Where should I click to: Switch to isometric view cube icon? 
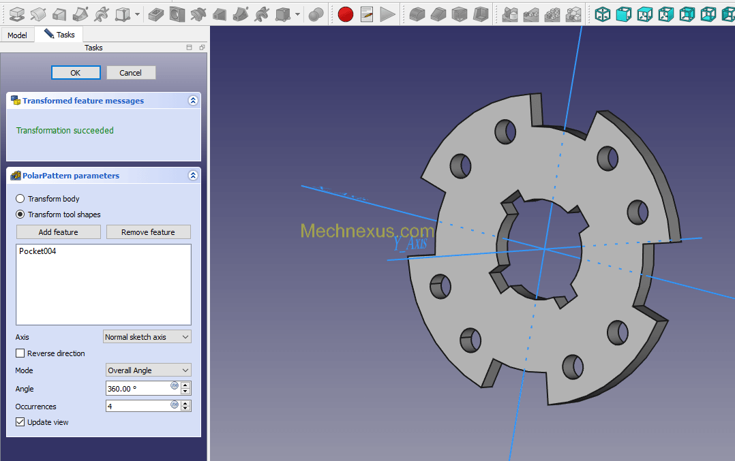click(603, 14)
